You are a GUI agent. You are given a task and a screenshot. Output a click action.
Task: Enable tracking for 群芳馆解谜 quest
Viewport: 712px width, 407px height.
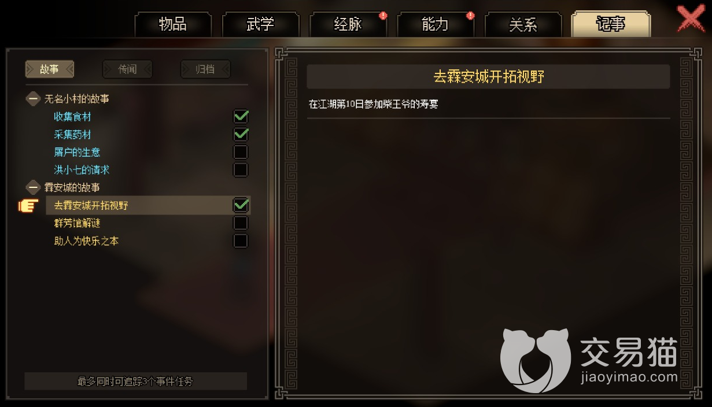(241, 223)
